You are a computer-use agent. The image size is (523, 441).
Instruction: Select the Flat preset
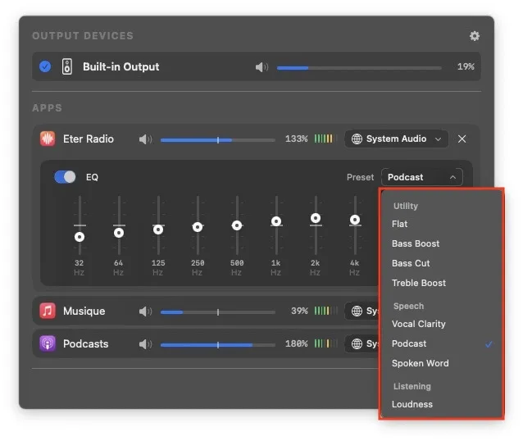click(442, 224)
